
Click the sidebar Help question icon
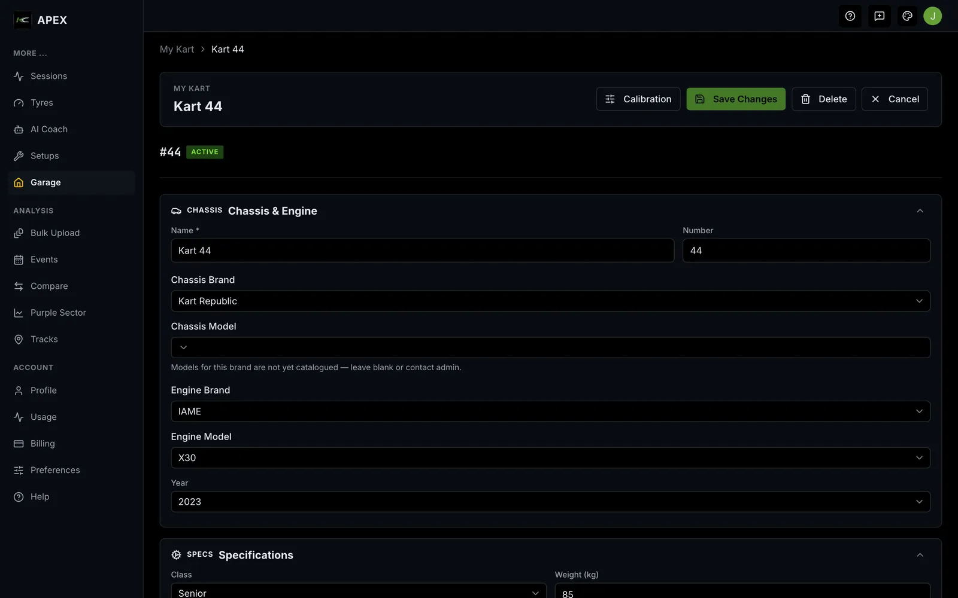click(x=19, y=497)
